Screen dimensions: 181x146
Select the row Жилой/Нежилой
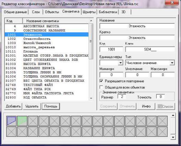[47, 43]
